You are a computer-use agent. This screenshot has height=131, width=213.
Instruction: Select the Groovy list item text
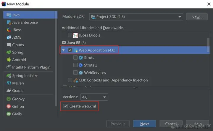(x=18, y=99)
